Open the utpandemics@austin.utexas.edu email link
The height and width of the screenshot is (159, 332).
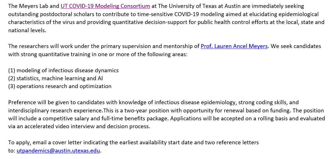[x=58, y=151]
